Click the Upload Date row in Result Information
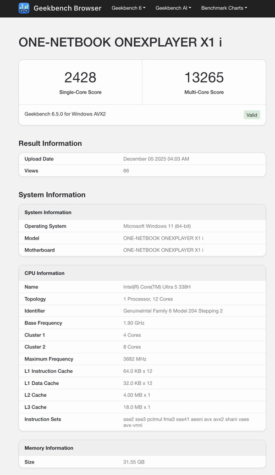275x475 pixels. click(x=142, y=159)
